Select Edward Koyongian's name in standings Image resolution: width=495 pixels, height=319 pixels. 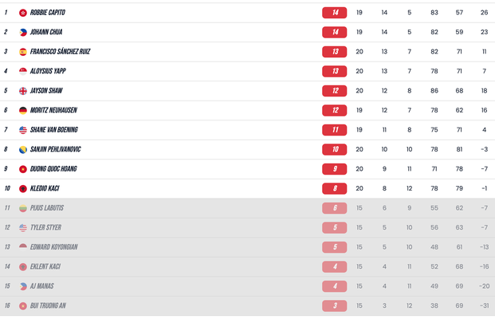[x=53, y=247]
